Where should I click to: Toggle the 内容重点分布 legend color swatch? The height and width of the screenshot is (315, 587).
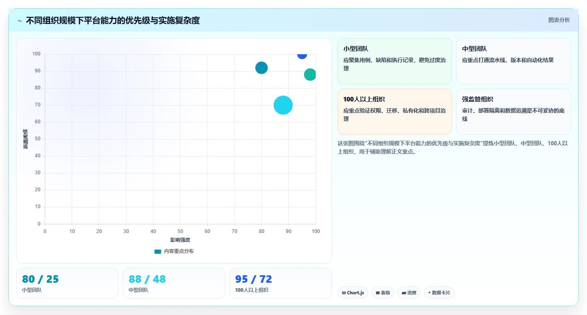[157, 251]
